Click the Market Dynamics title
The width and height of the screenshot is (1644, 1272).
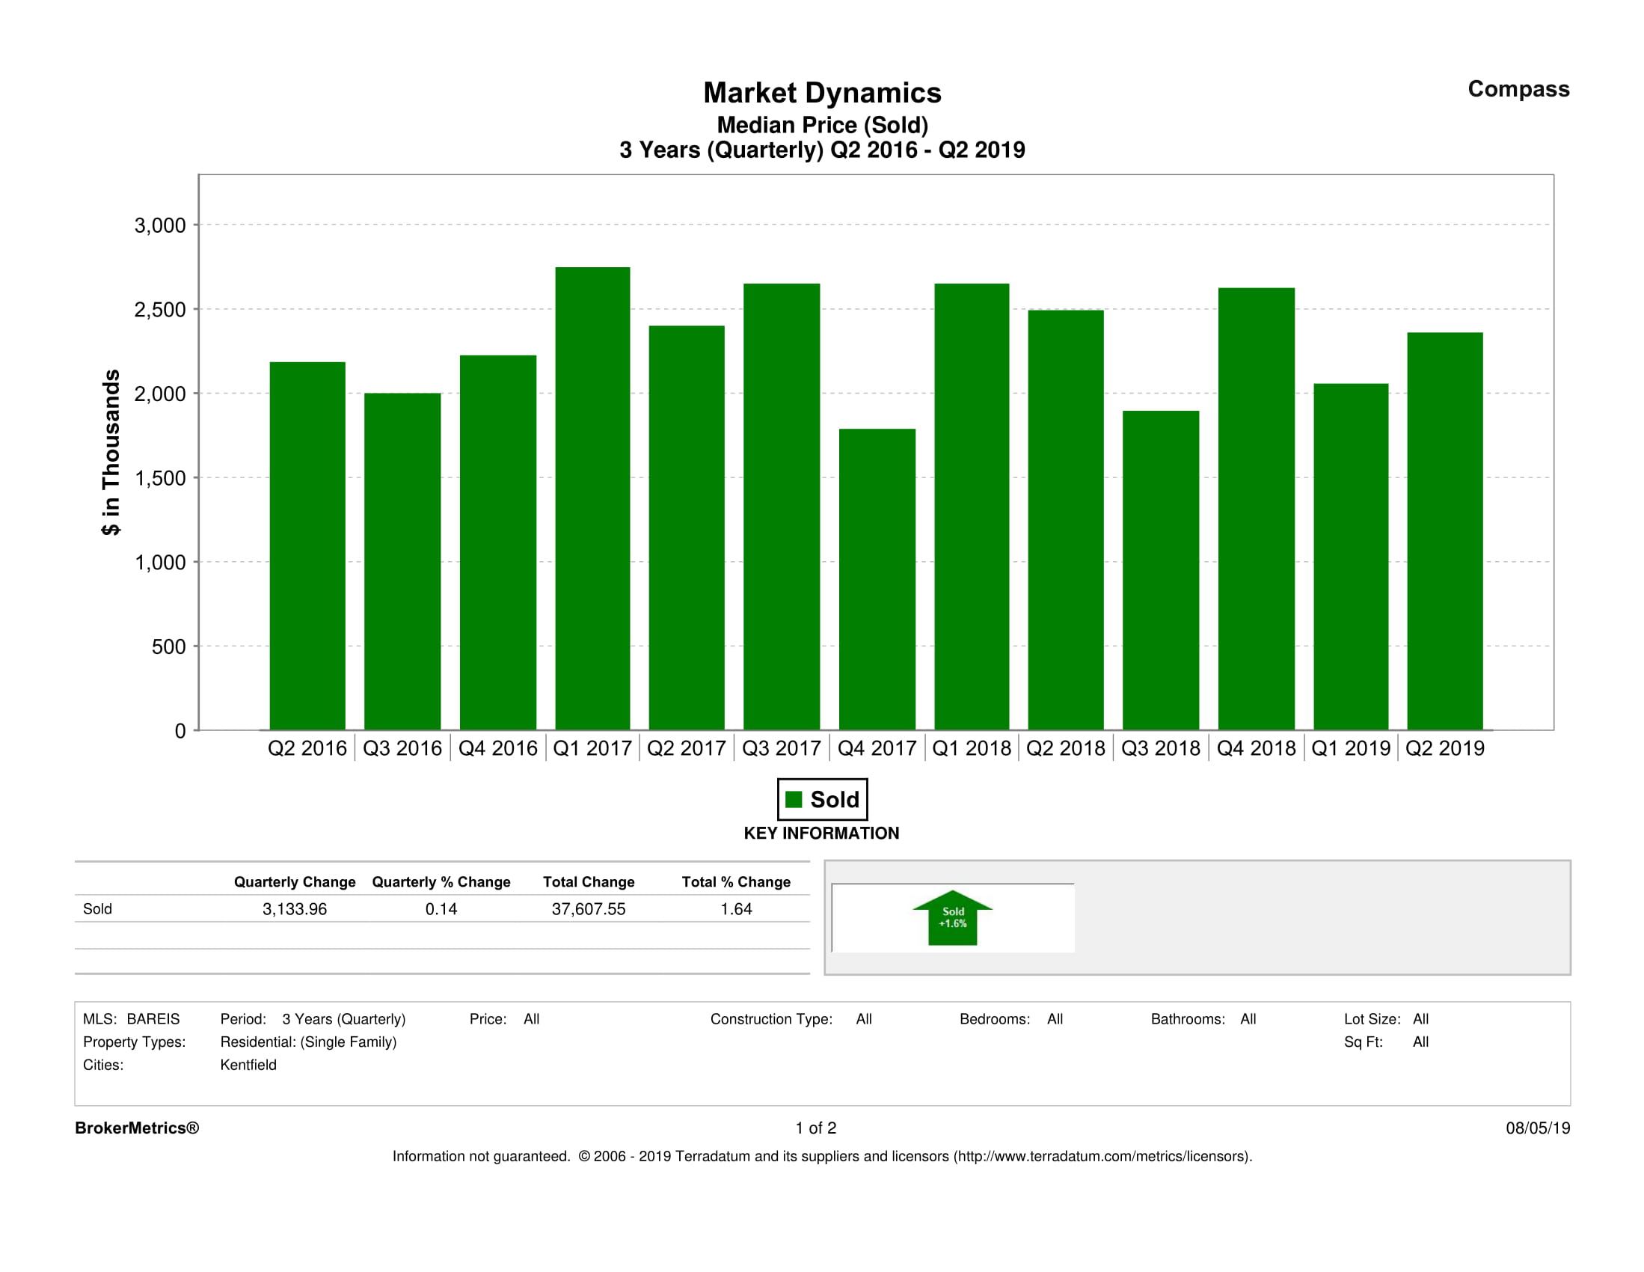pyautogui.click(x=821, y=93)
